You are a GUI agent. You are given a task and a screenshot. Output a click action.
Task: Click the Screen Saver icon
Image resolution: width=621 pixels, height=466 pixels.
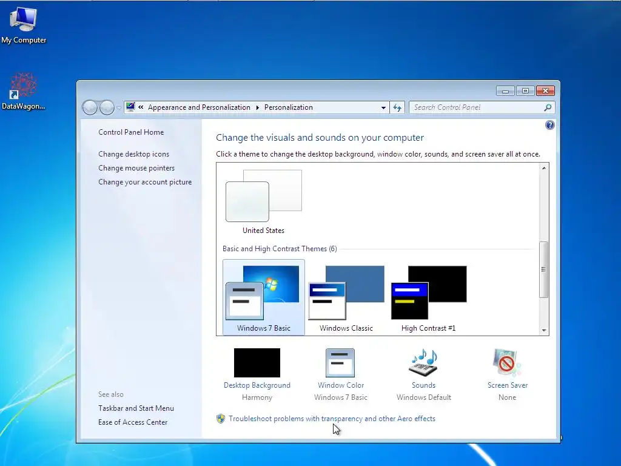[x=508, y=362]
